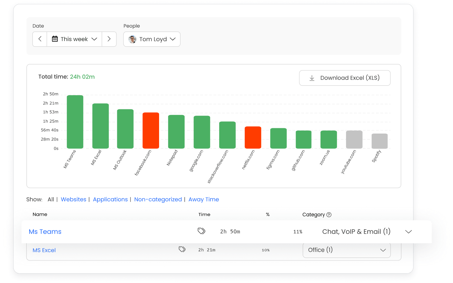Viewport: 453px width, 283px height.
Task: Click the tag icon in MS Excel row
Action: [x=182, y=249]
